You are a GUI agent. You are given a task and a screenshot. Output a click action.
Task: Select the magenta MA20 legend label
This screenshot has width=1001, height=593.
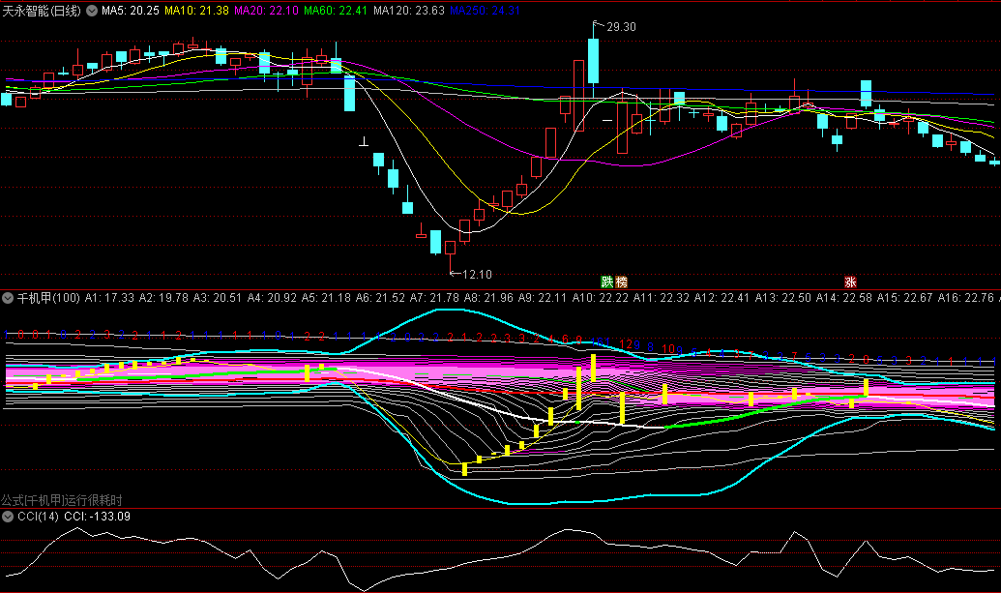click(x=266, y=11)
